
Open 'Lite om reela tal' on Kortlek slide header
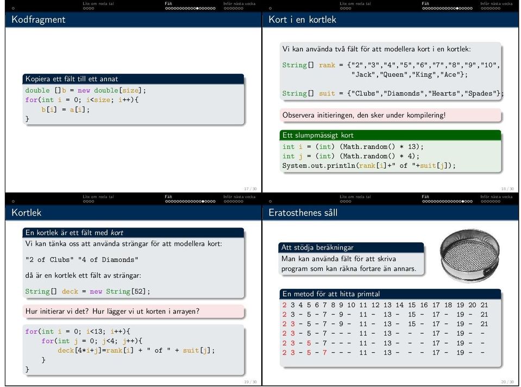98,196
